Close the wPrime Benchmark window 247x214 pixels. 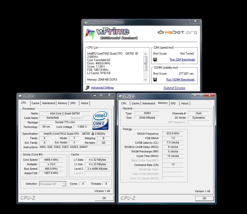195,21
